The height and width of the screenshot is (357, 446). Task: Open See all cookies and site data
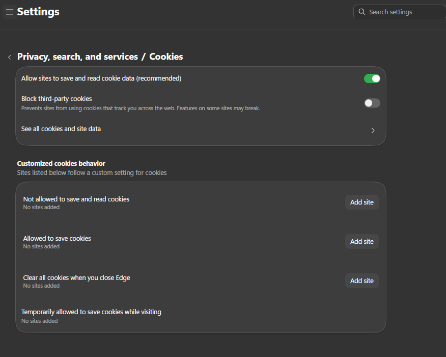[61, 129]
